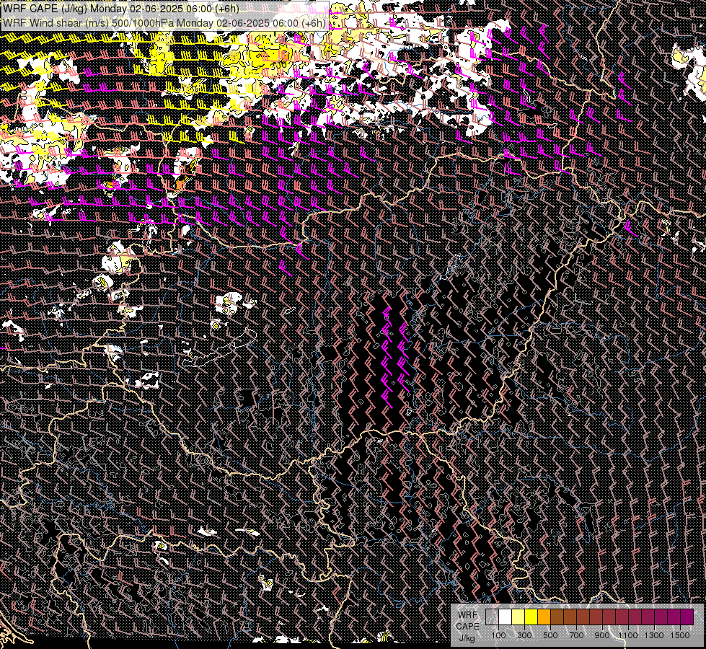The height and width of the screenshot is (649, 706).
Task: Select the final purple swatch above 1500
Action: 687,617
